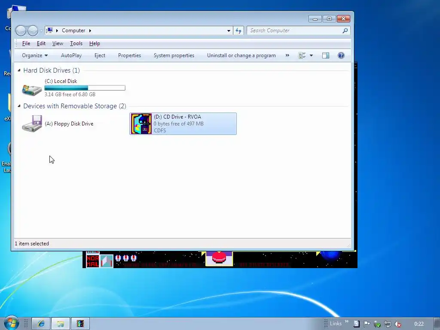Click the 3.14 GB free of 6.80 GB text

click(x=70, y=95)
